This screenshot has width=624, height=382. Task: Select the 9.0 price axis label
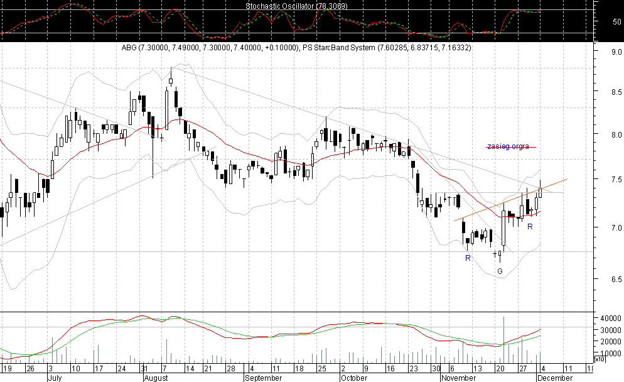[616, 52]
